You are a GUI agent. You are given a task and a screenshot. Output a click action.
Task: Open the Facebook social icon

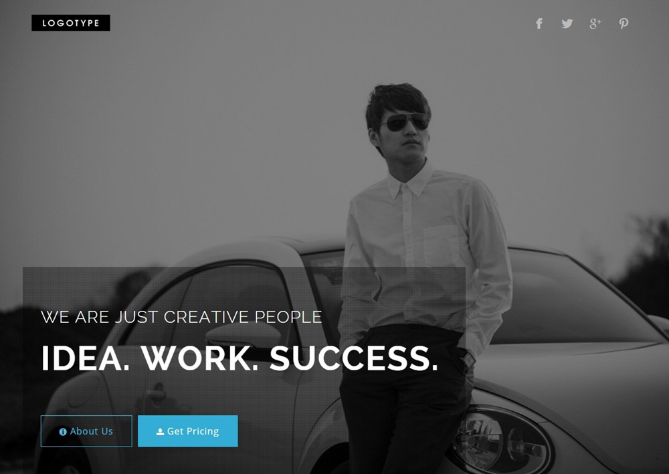click(x=539, y=23)
